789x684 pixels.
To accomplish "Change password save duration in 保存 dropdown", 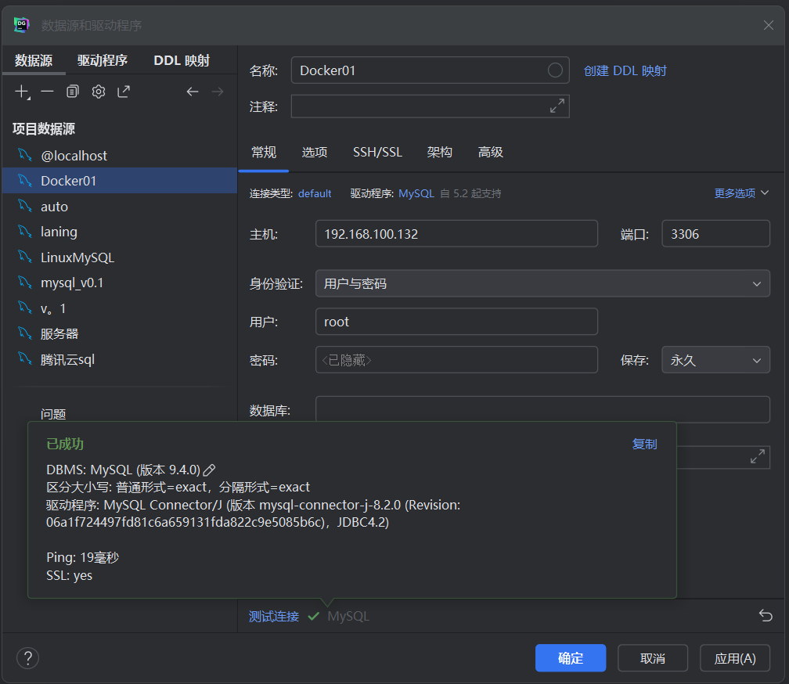I will click(x=715, y=359).
